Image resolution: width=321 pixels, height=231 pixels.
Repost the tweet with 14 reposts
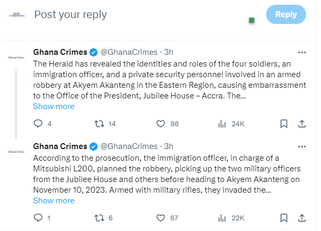98,123
